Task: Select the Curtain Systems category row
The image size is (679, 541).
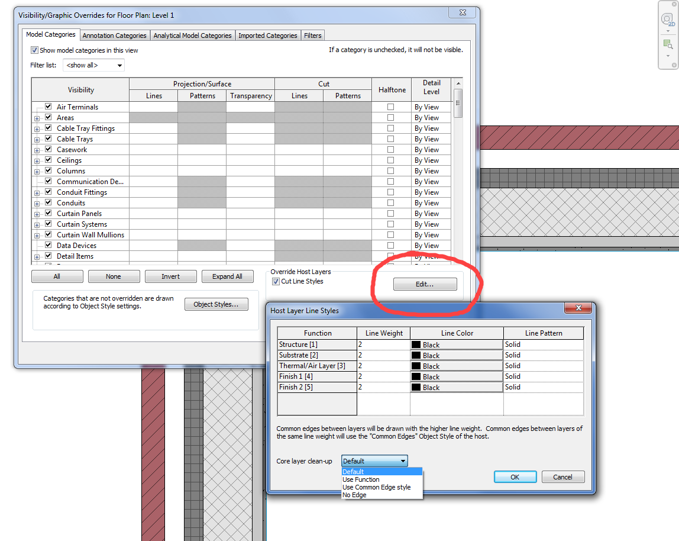Action: 82,224
